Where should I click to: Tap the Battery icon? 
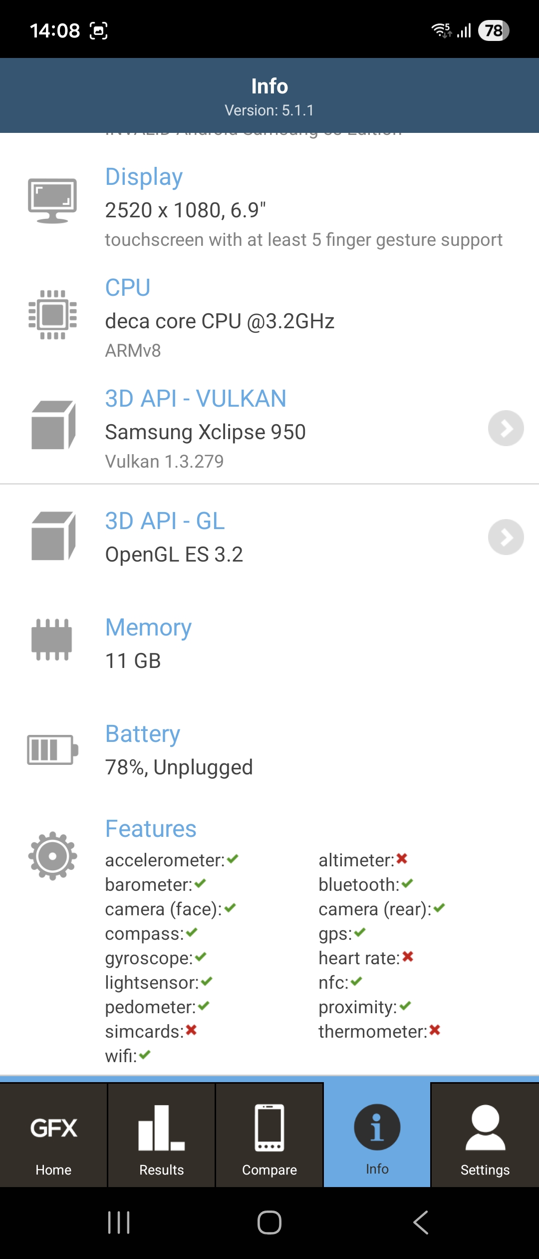click(52, 749)
